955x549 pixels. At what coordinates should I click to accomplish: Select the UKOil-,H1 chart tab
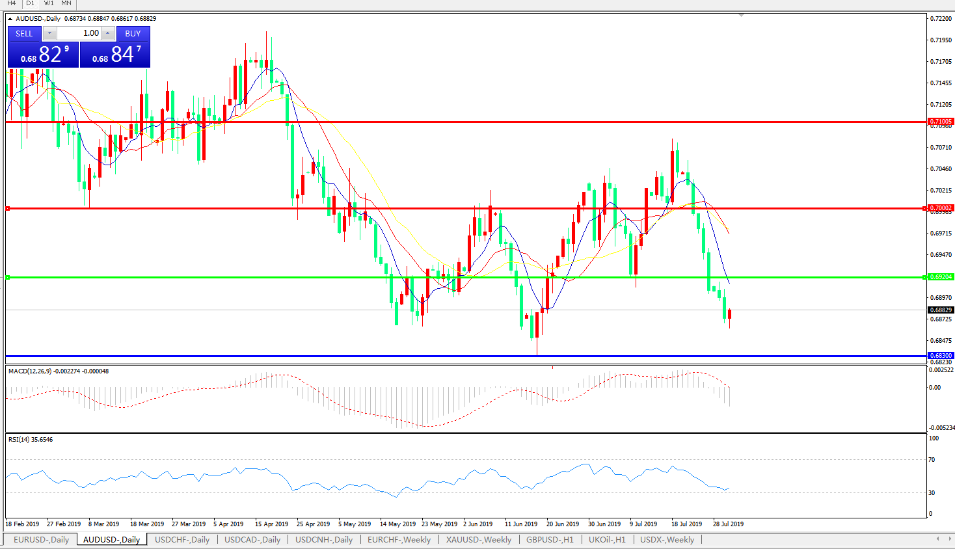(606, 540)
